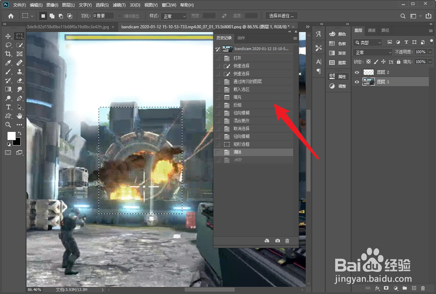The height and width of the screenshot is (294, 436).
Task: Select the Horizontal Type tool
Action: click(8, 107)
